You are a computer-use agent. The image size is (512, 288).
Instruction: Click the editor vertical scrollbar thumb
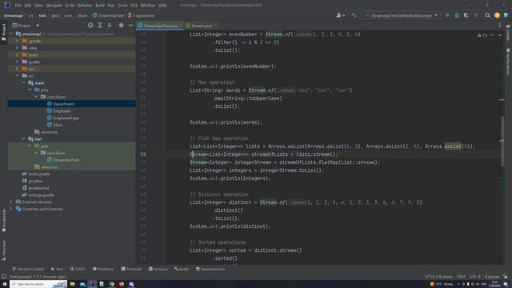click(502, 141)
